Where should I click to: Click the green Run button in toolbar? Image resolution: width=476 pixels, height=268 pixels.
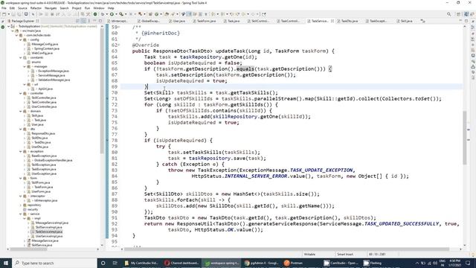tap(112, 14)
